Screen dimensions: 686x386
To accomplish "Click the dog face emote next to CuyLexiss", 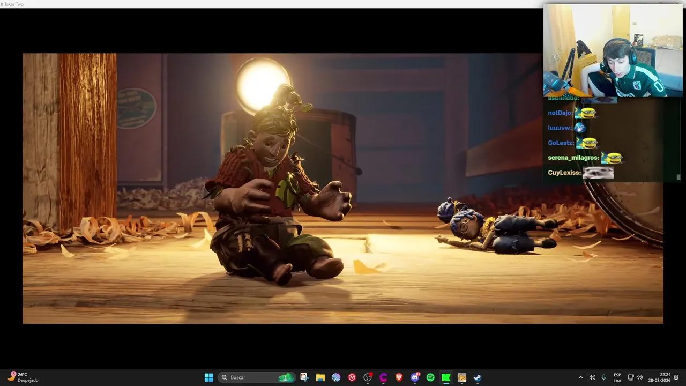I will [x=598, y=173].
